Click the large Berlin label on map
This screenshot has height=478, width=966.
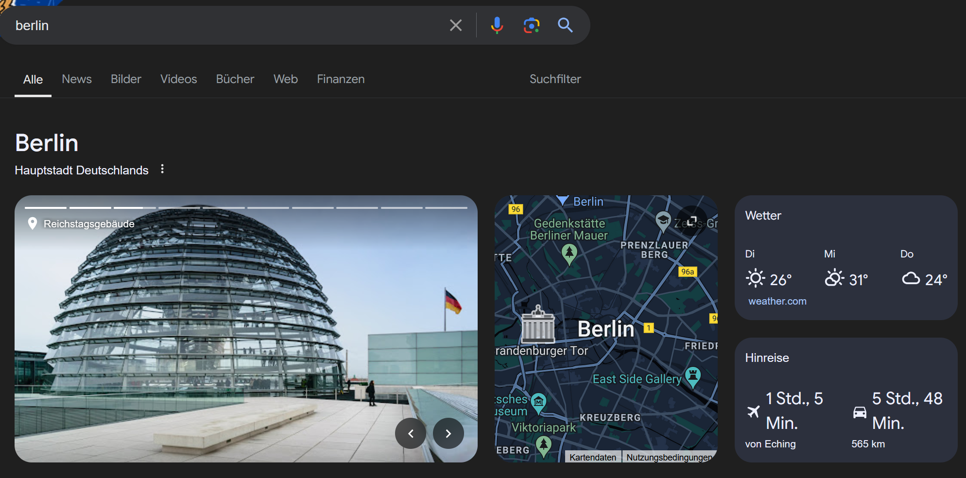pos(605,329)
